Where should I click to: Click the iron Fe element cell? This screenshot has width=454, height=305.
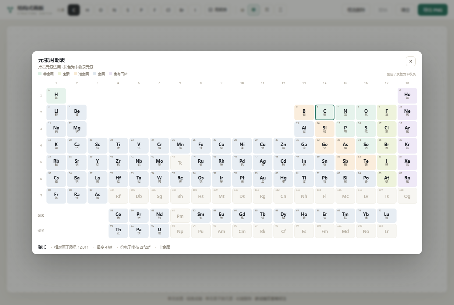201,146
